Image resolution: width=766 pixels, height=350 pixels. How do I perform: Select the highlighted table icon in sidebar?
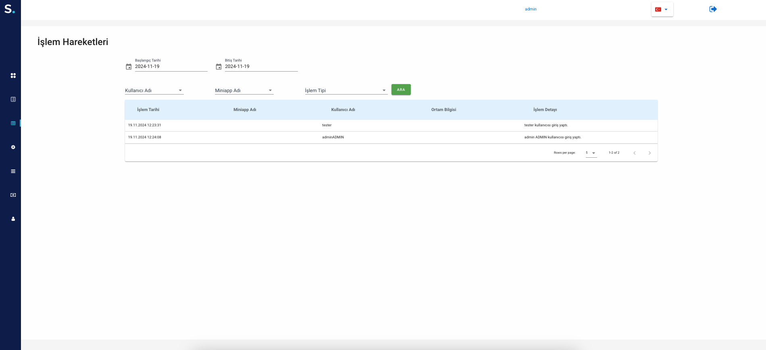click(x=13, y=123)
